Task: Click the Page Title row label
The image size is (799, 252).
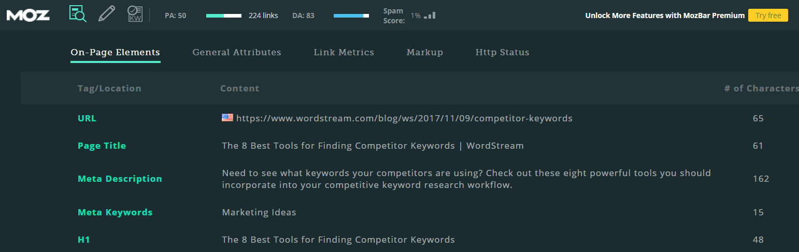Action: pos(102,146)
